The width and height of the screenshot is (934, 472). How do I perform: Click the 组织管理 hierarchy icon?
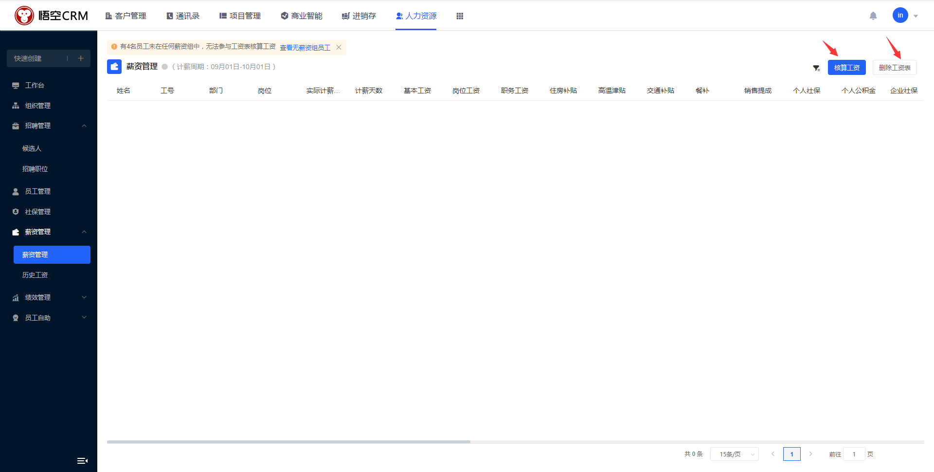[16, 106]
